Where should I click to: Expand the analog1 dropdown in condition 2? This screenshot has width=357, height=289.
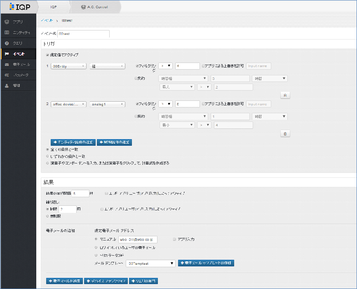point(107,104)
